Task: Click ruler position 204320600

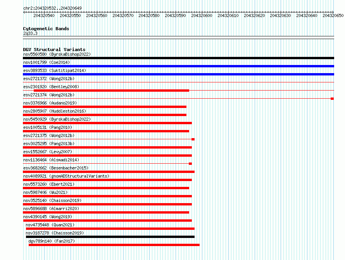Action: (202, 15)
